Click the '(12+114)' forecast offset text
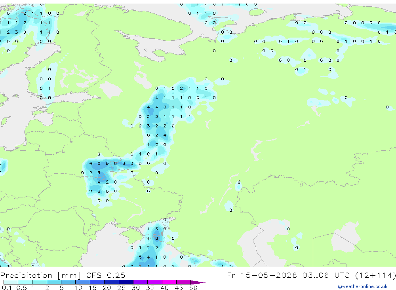The image size is (396, 290). pos(375,275)
